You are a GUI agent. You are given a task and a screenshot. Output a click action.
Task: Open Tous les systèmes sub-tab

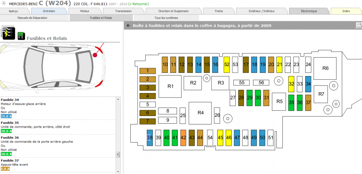pos(166,18)
